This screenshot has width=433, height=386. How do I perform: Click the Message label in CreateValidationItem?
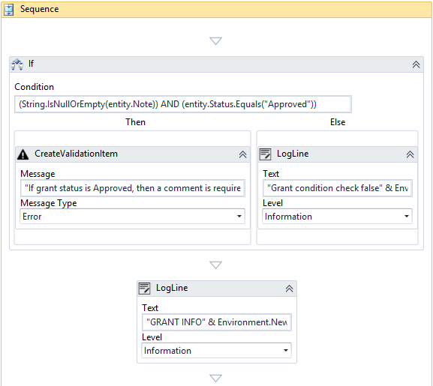tap(38, 174)
